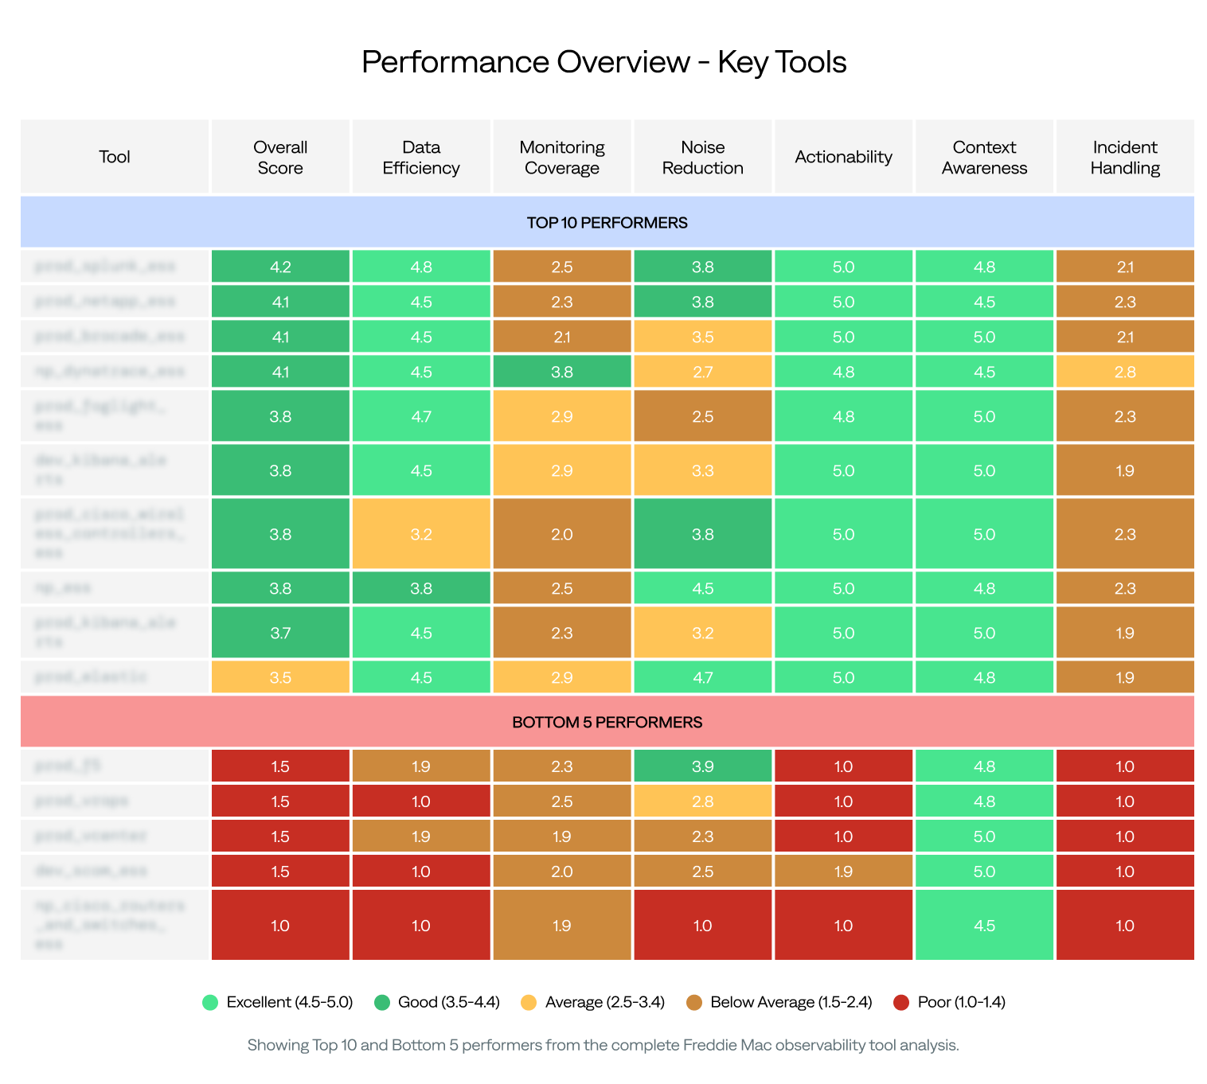Click the dark green legend dot
This screenshot has height=1084, width=1207.
[x=382, y=1003]
